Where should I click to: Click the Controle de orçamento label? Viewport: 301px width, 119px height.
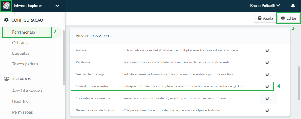(93, 98)
